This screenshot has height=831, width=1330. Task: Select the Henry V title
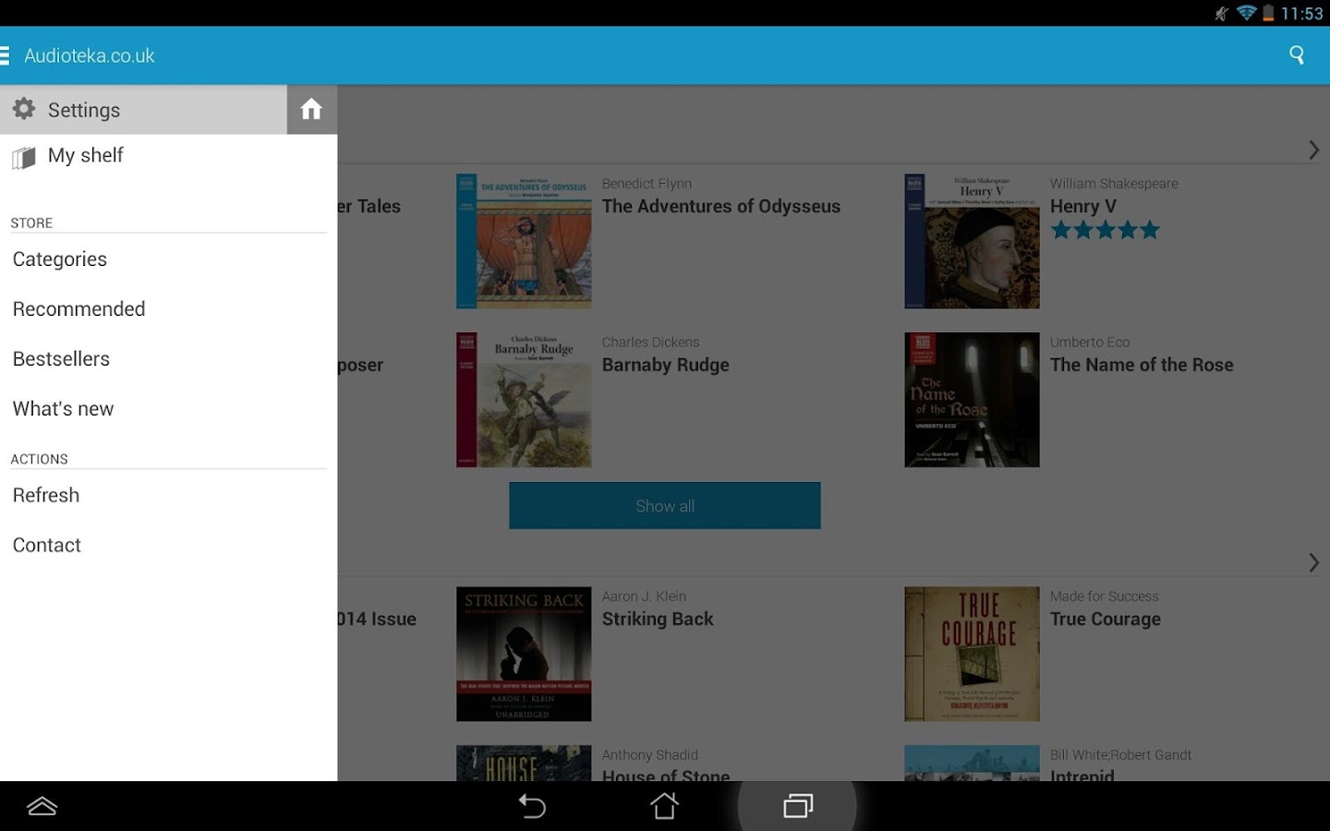[1083, 207]
